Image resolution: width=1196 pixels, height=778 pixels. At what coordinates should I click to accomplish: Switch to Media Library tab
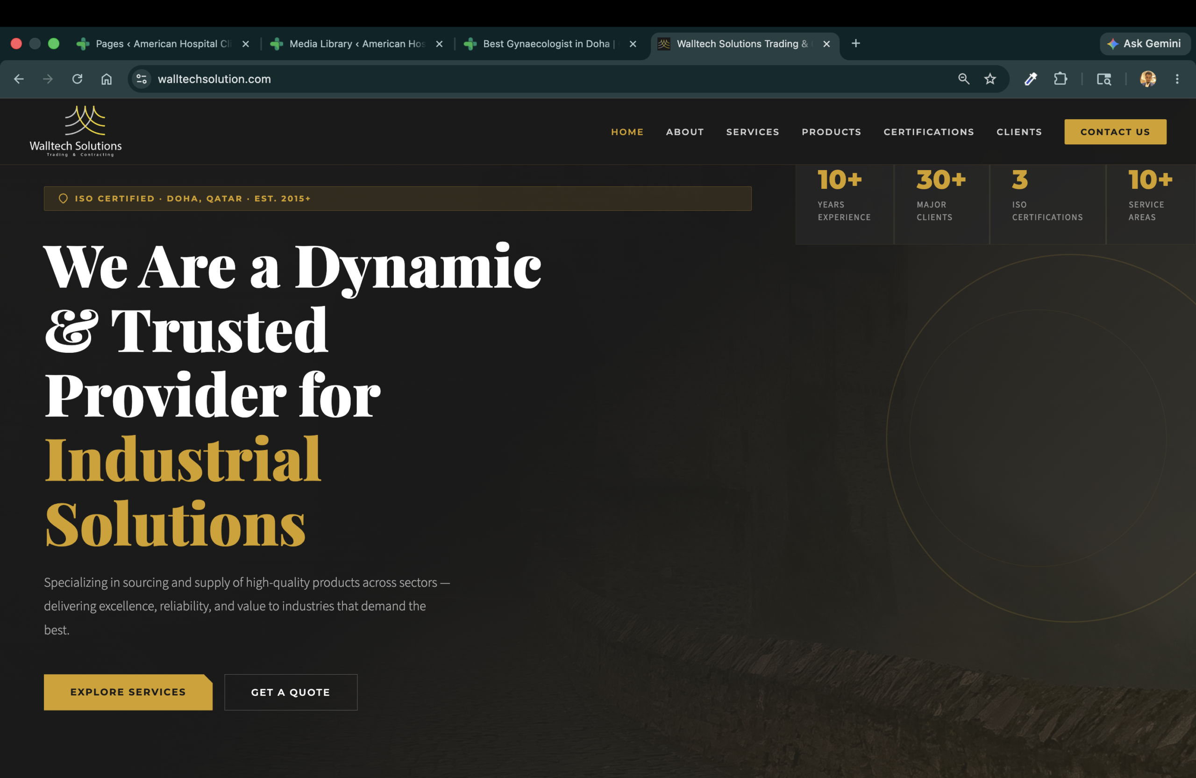pyautogui.click(x=357, y=44)
